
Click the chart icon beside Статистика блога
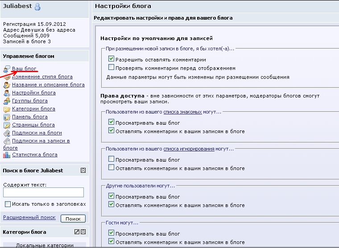pos(7,155)
